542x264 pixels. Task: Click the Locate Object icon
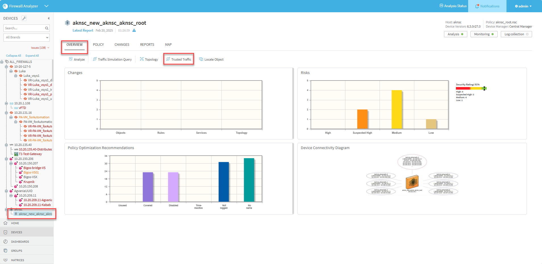[x=201, y=59]
